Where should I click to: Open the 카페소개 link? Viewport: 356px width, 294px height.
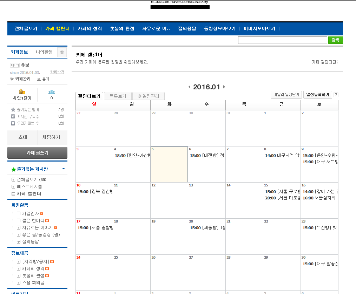(x=57, y=72)
